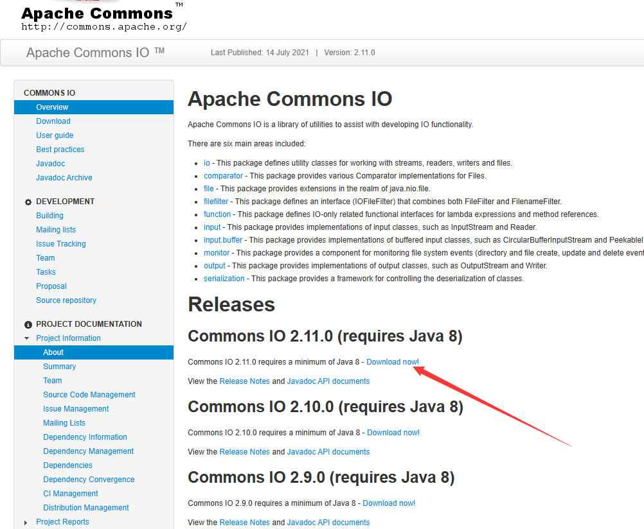Open the User guide page
Image resolution: width=644 pixels, height=529 pixels.
55,135
